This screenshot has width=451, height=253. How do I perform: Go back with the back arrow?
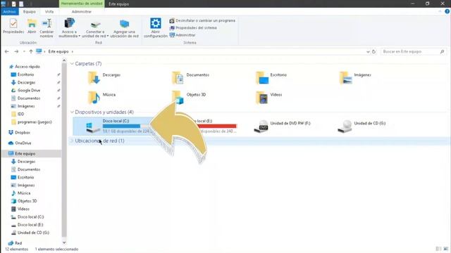7,51
